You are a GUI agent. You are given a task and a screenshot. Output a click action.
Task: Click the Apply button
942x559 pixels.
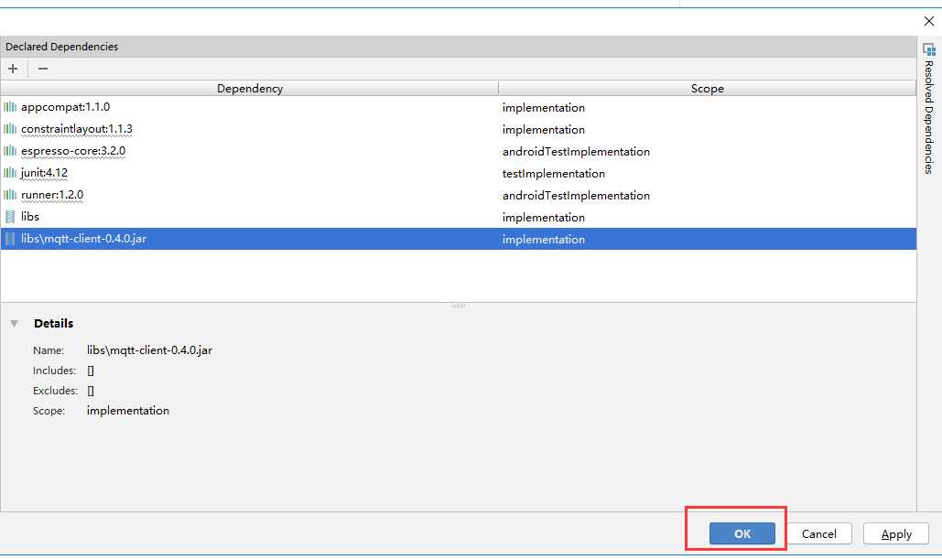tap(896, 533)
